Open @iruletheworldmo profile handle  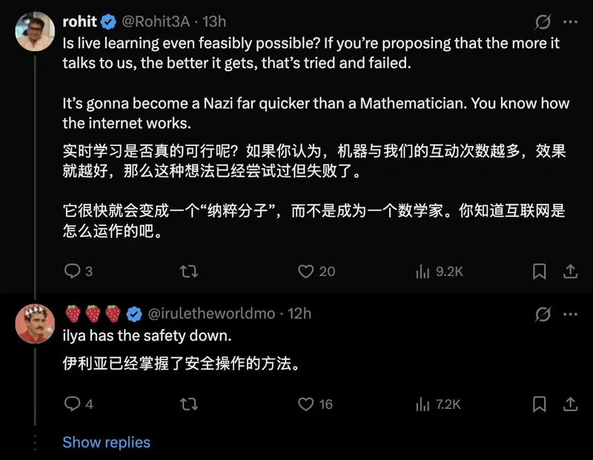211,313
